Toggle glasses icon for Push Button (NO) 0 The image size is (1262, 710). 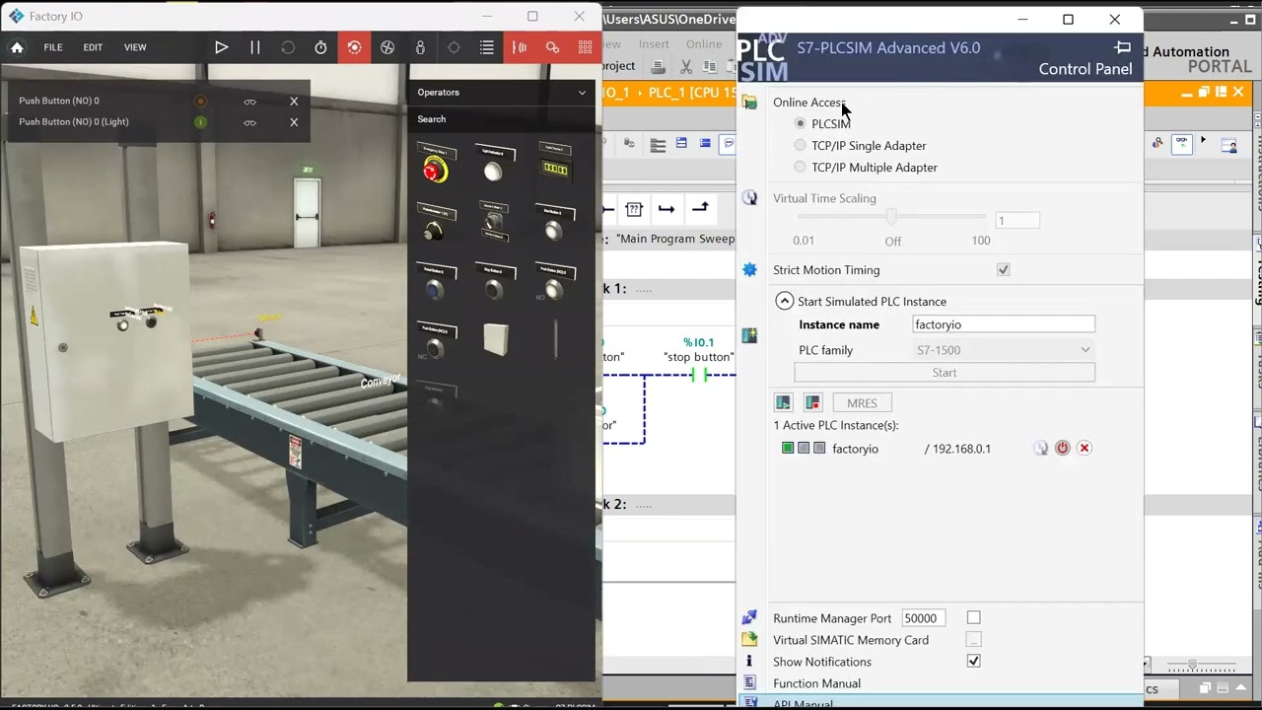click(x=250, y=101)
